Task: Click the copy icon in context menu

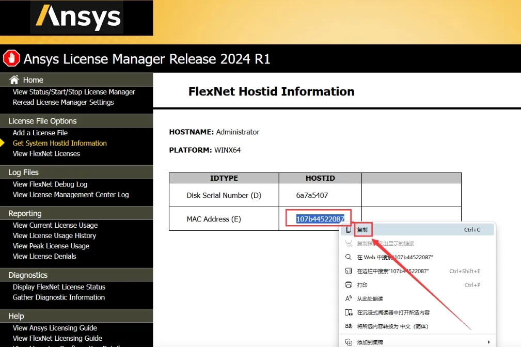Action: tap(348, 229)
